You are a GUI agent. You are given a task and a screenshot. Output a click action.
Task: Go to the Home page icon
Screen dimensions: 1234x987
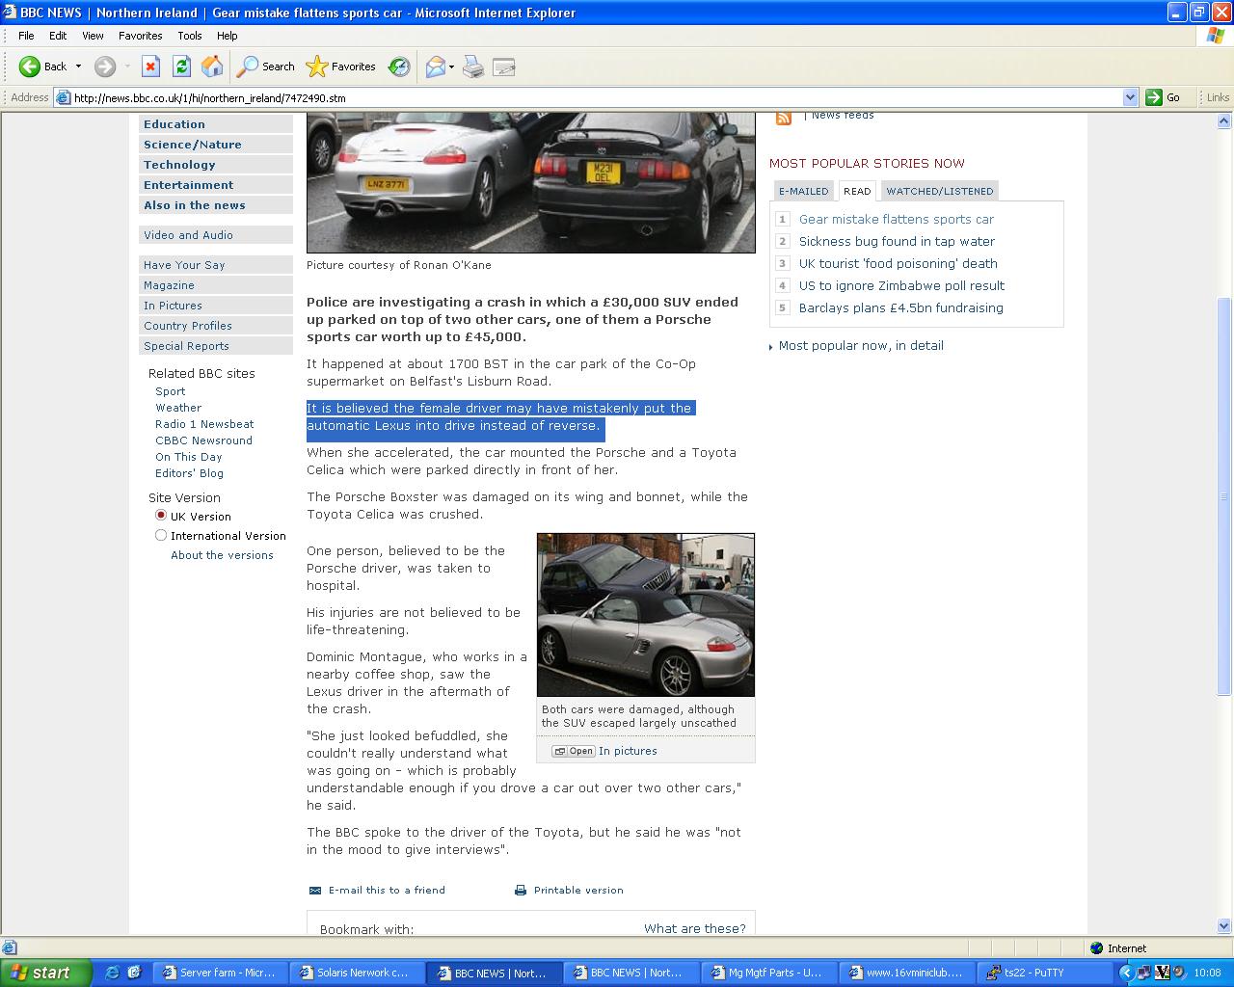(212, 67)
